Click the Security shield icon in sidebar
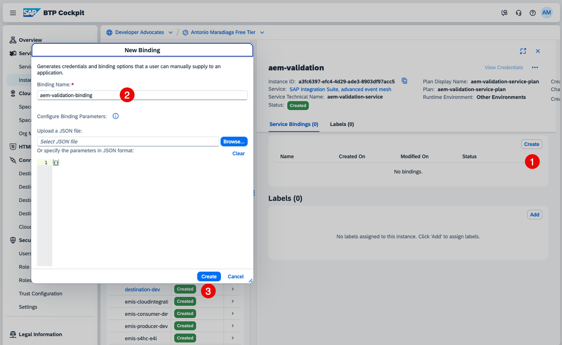Screen dimensions: 562x345 pos(13,240)
